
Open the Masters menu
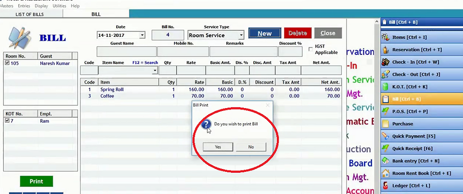[8, 6]
